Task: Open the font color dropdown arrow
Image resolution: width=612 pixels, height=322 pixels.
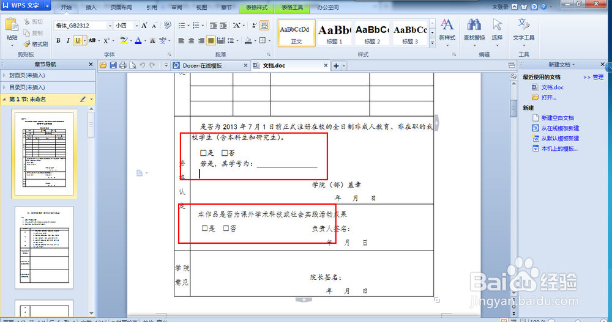Action: click(145, 40)
